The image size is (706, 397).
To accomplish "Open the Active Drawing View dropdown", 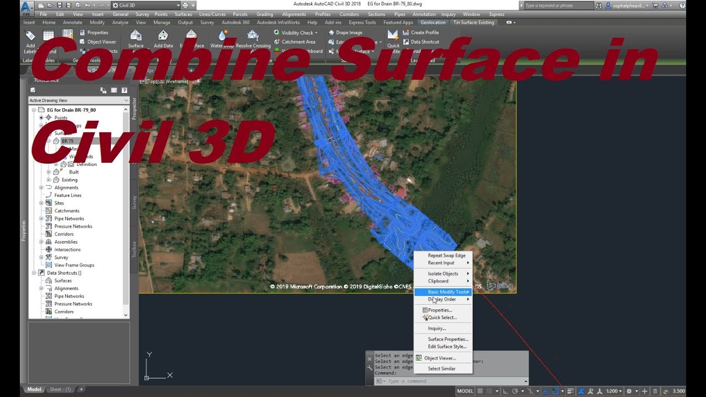I will [x=79, y=100].
